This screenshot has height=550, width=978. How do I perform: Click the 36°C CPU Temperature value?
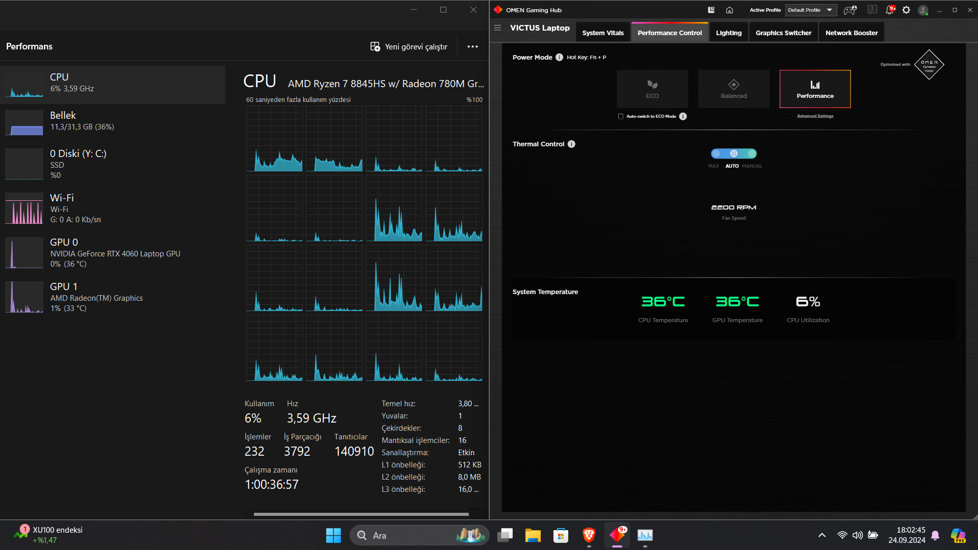[663, 302]
